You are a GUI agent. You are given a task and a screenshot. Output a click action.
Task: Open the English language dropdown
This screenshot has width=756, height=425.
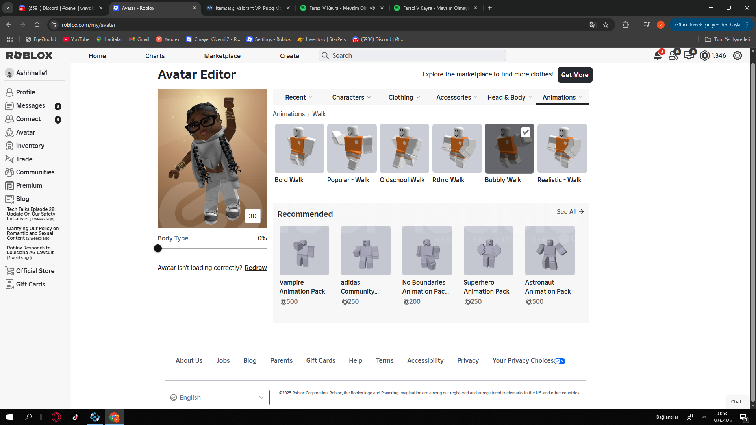tap(217, 397)
